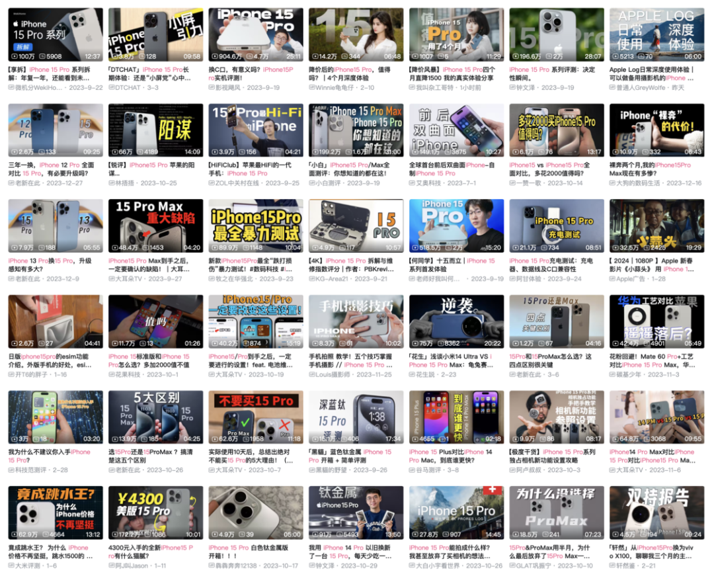Open the '双持报告' video thumbnail

click(656, 513)
